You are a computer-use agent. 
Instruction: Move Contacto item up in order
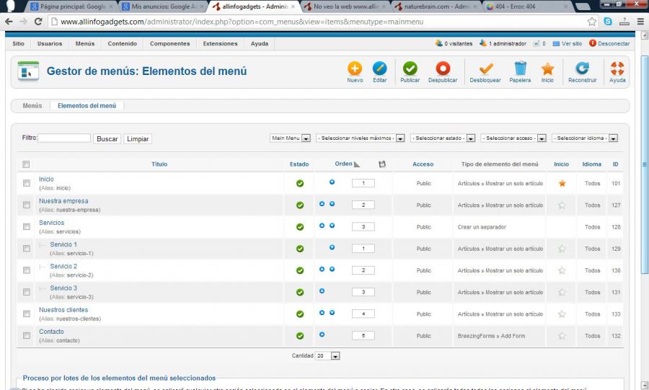coord(322,334)
